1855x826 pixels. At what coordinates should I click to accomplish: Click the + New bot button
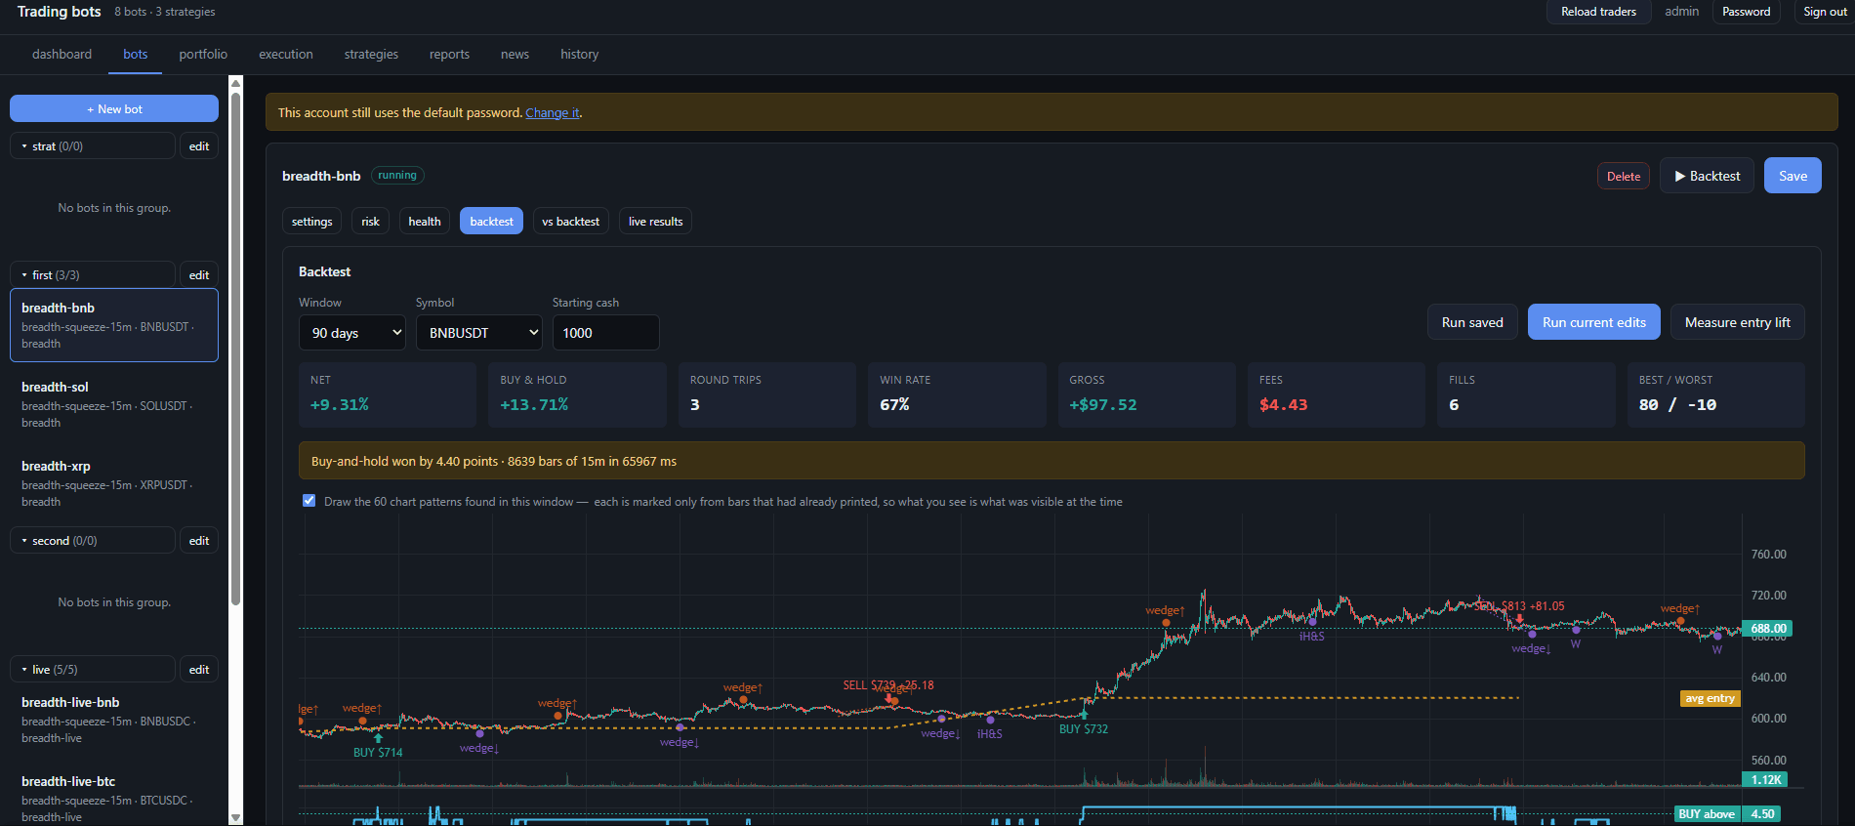114,108
